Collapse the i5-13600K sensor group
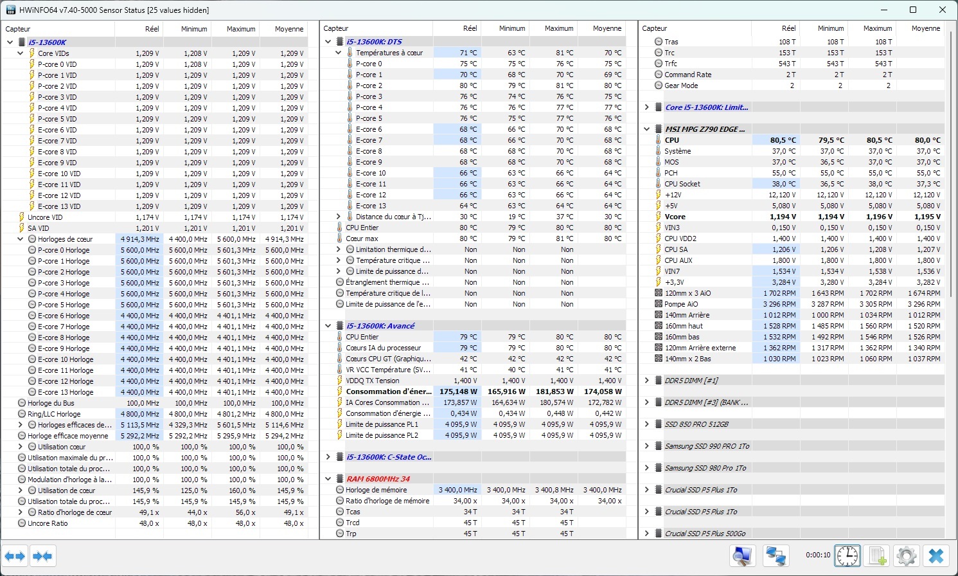This screenshot has height=576, width=958. [x=10, y=42]
